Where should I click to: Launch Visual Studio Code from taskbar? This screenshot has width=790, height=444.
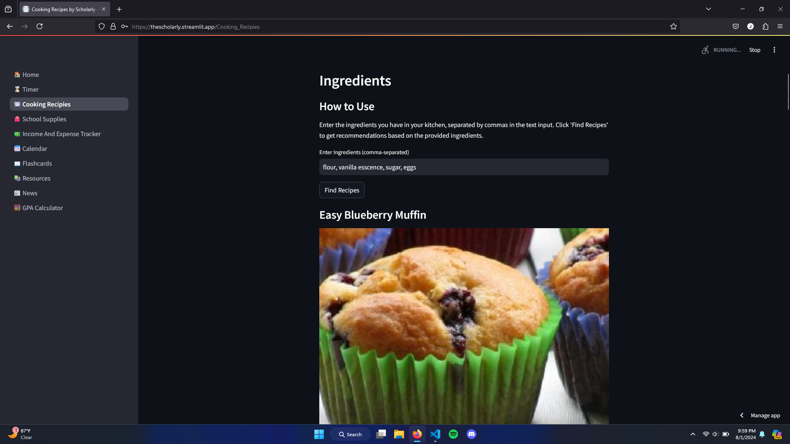[435, 434]
